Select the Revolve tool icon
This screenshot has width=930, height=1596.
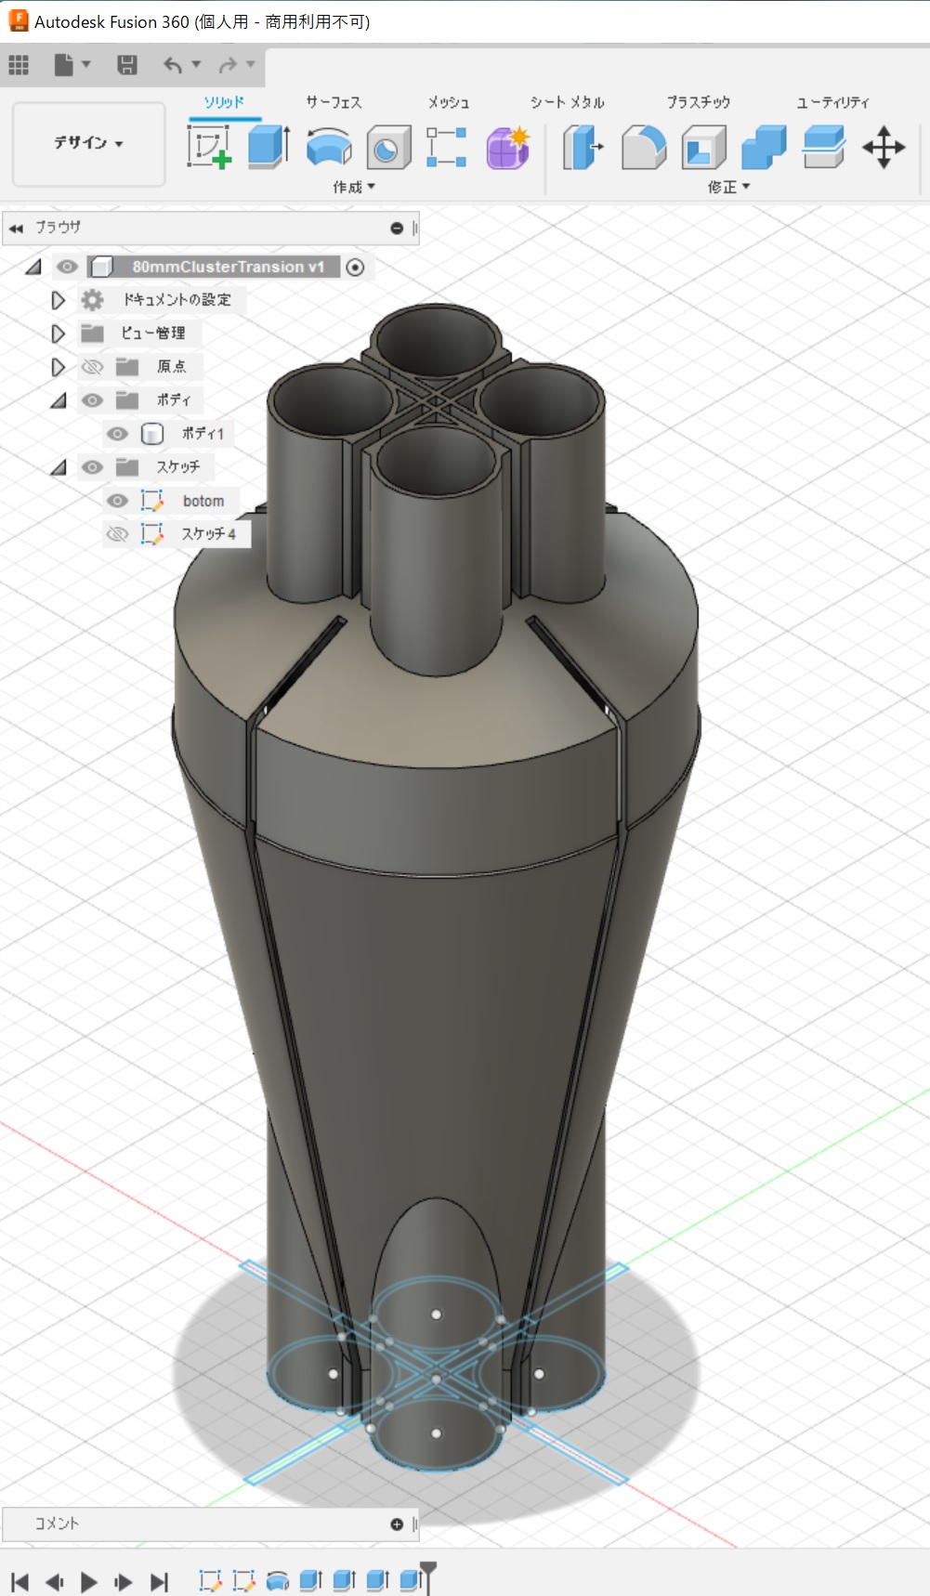[329, 148]
